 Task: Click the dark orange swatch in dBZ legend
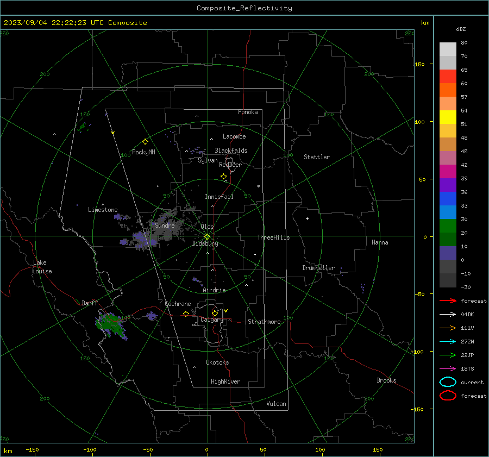click(448, 90)
